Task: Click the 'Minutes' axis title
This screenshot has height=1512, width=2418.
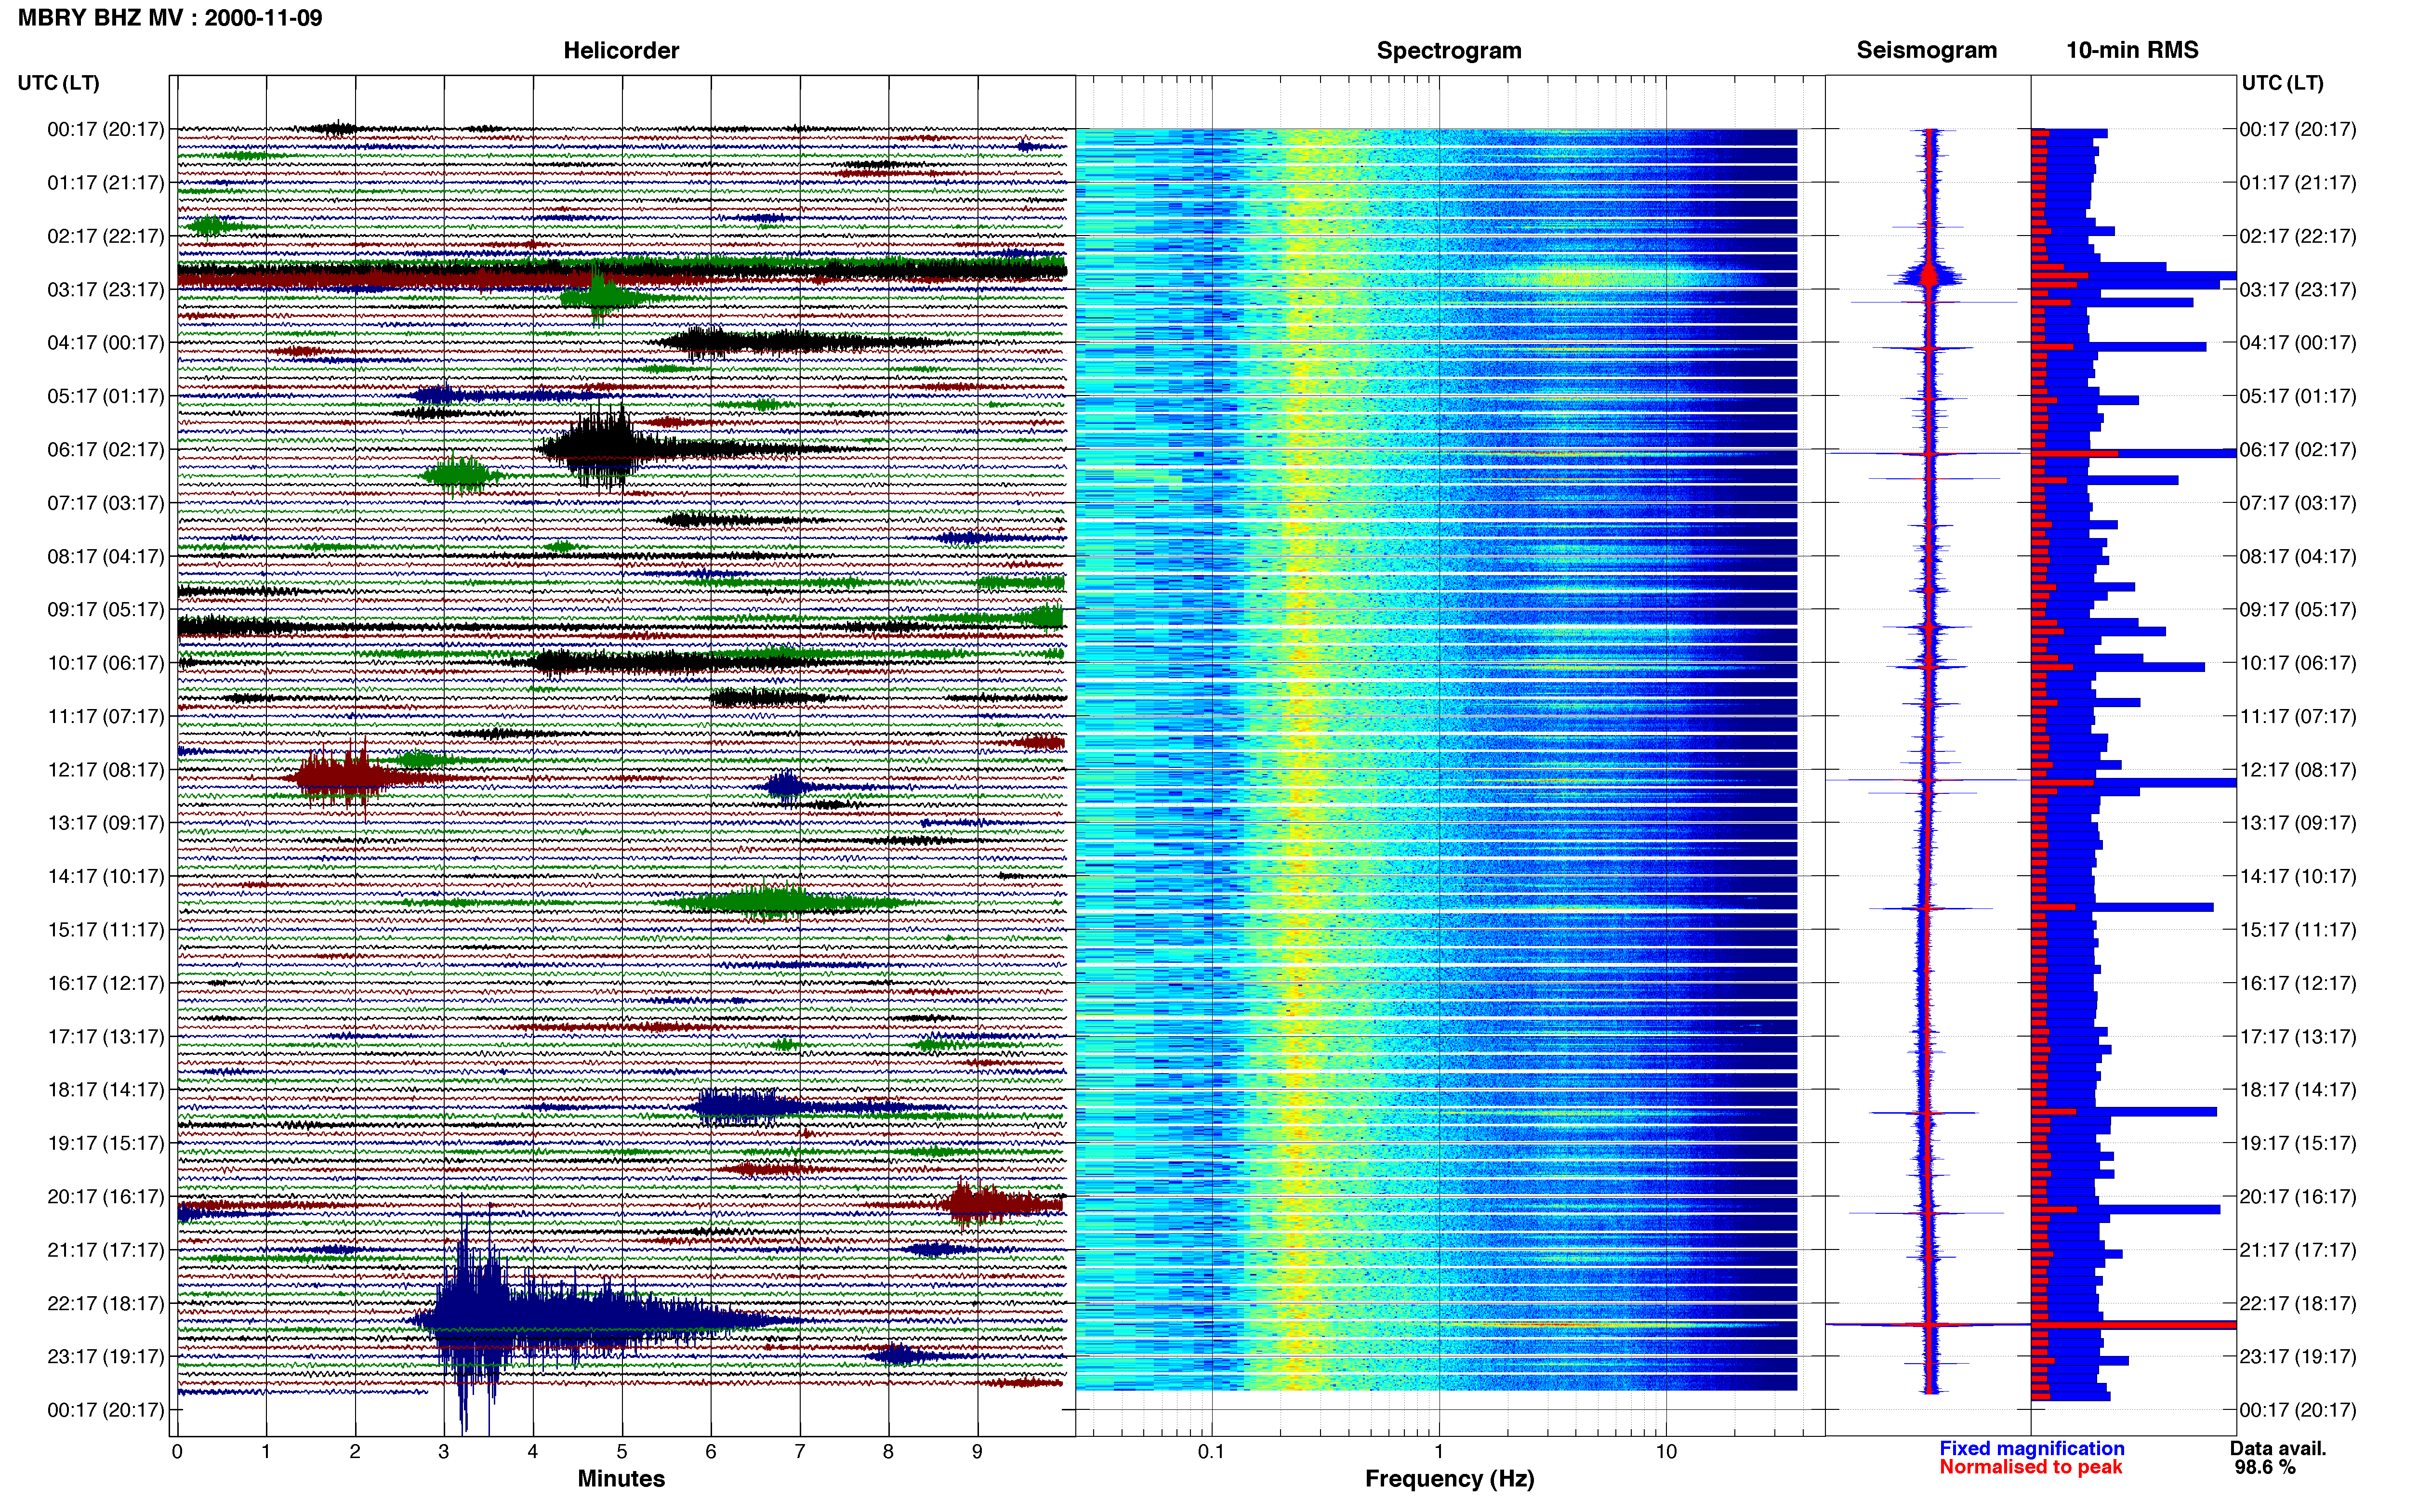Action: click(x=621, y=1478)
